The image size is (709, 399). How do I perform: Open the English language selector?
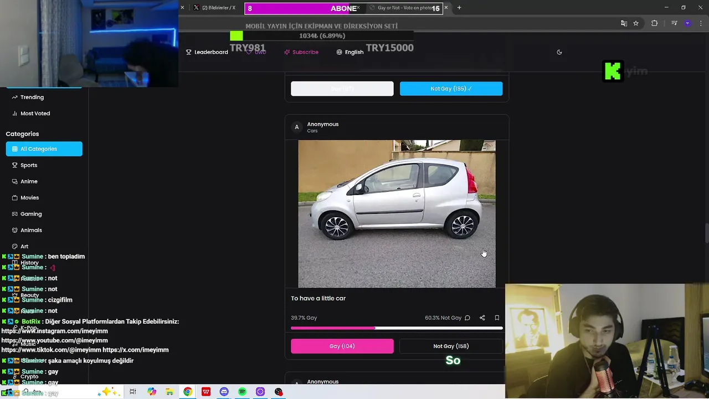(350, 52)
